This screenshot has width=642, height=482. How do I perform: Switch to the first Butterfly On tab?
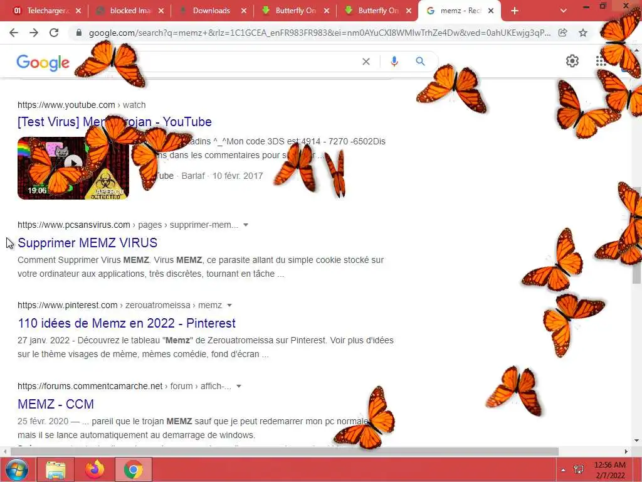(290, 11)
